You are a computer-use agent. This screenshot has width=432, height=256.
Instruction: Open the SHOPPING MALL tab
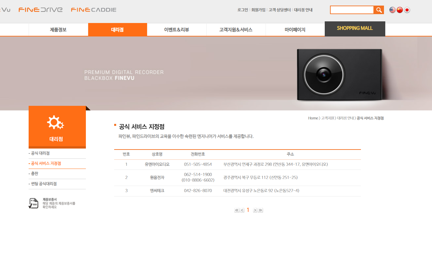click(355, 29)
